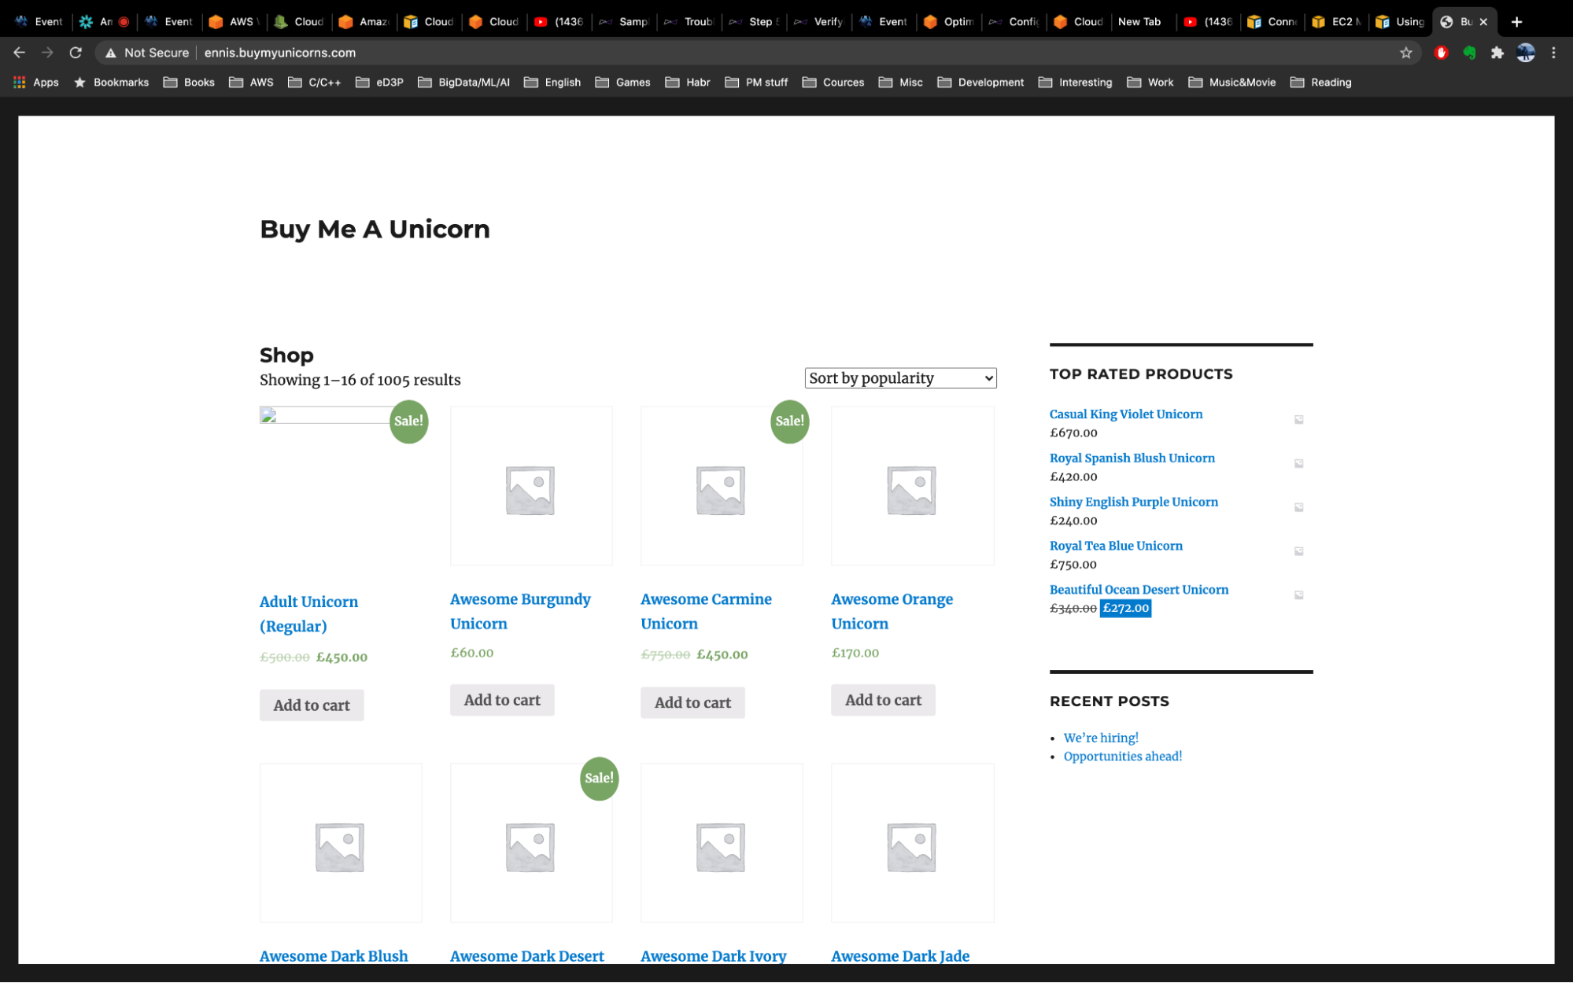This screenshot has height=983, width=1573.
Task: Open the Bookmarks star folder
Action: (111, 83)
